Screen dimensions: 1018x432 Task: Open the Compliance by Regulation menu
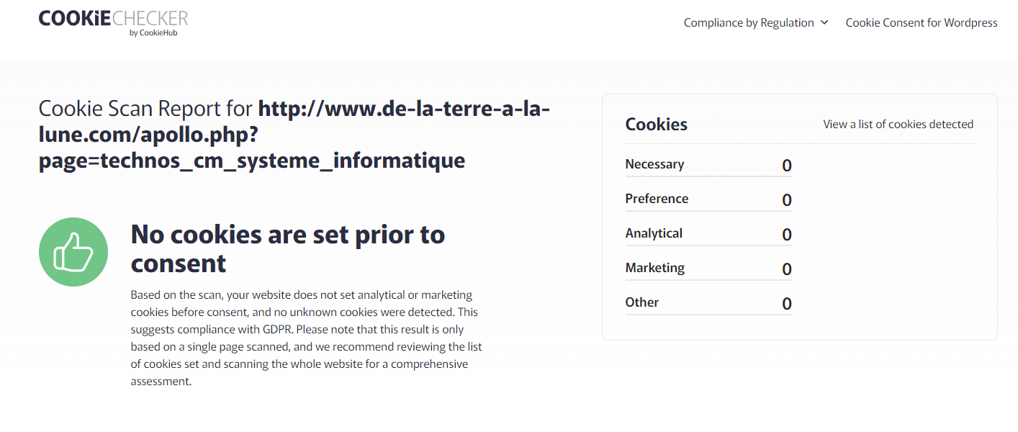tap(756, 22)
